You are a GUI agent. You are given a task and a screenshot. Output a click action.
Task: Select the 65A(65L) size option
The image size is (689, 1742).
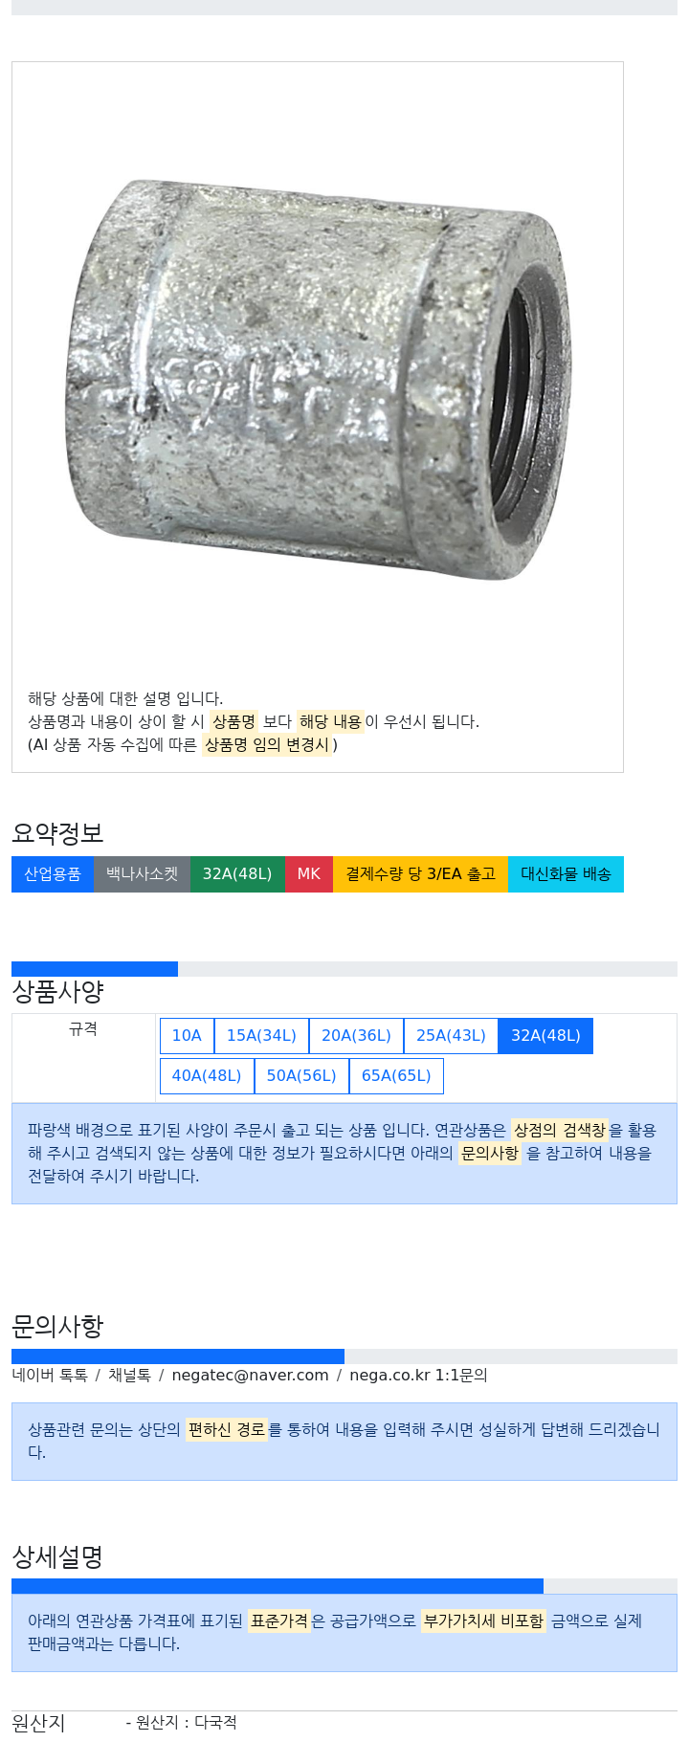tap(396, 1075)
